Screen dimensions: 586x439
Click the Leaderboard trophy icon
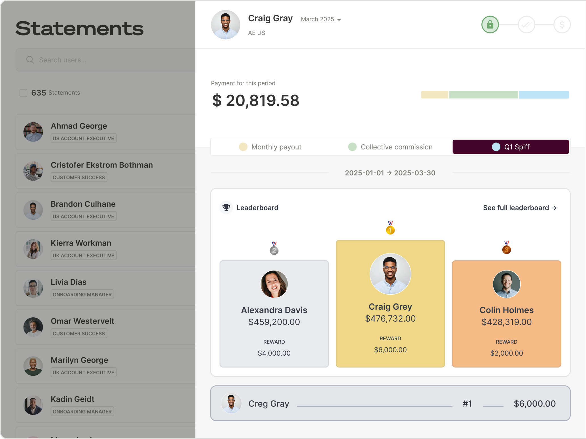point(226,208)
